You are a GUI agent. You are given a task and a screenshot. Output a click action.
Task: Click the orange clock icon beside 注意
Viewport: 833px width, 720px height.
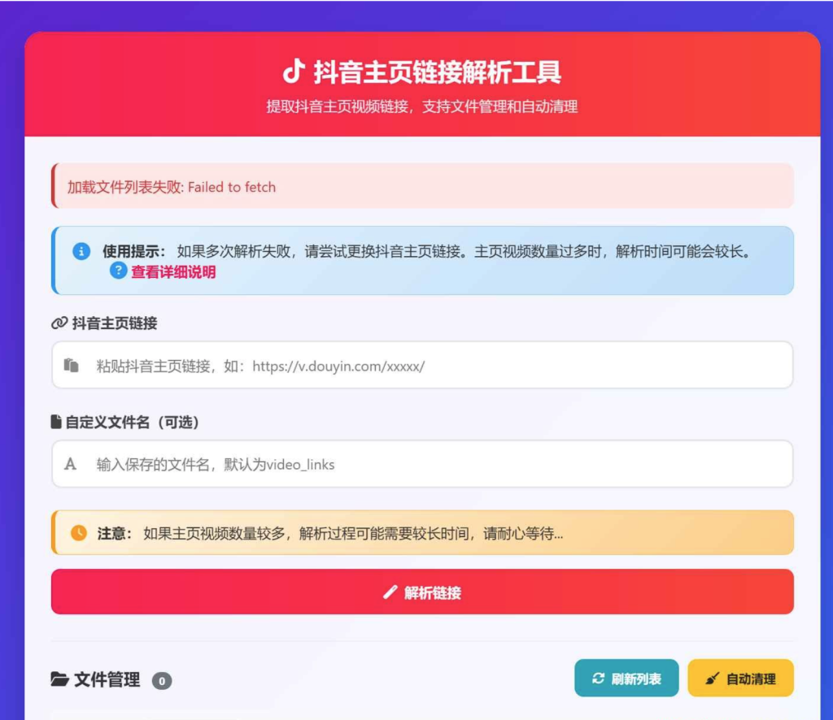click(x=79, y=533)
